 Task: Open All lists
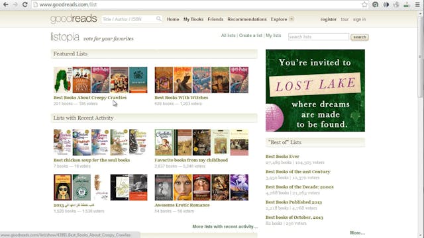point(228,35)
